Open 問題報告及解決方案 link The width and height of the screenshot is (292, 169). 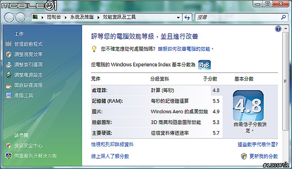click(x=36, y=156)
